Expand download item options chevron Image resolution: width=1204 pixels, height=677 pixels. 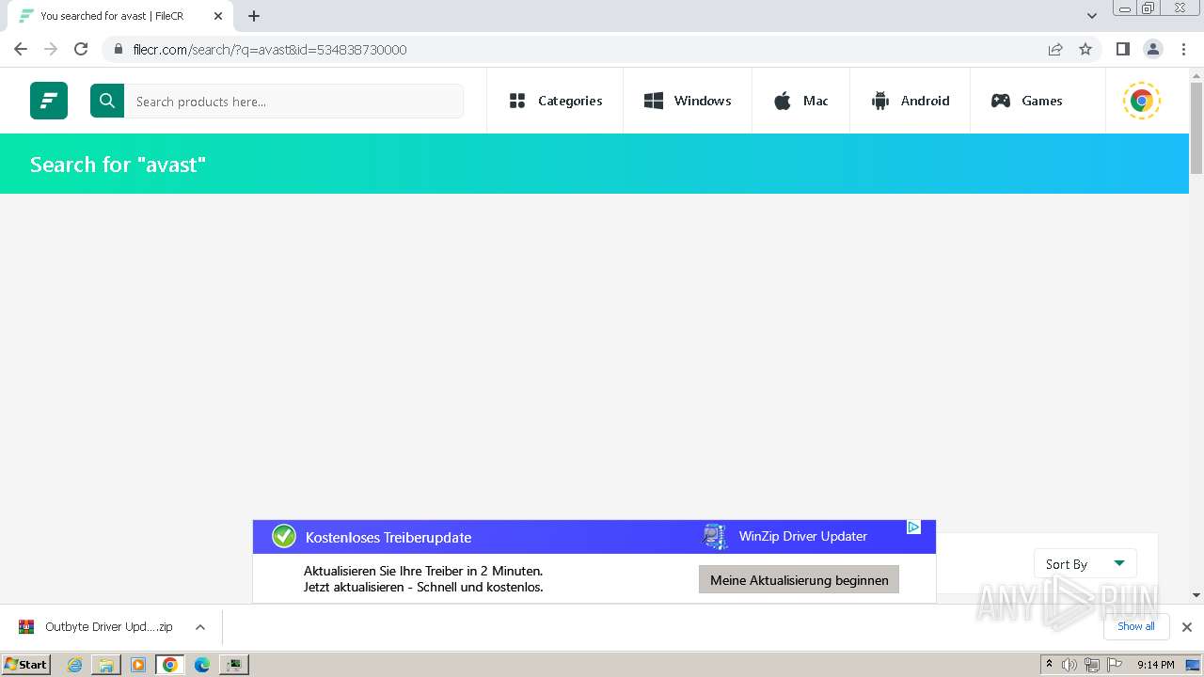pyautogui.click(x=199, y=627)
